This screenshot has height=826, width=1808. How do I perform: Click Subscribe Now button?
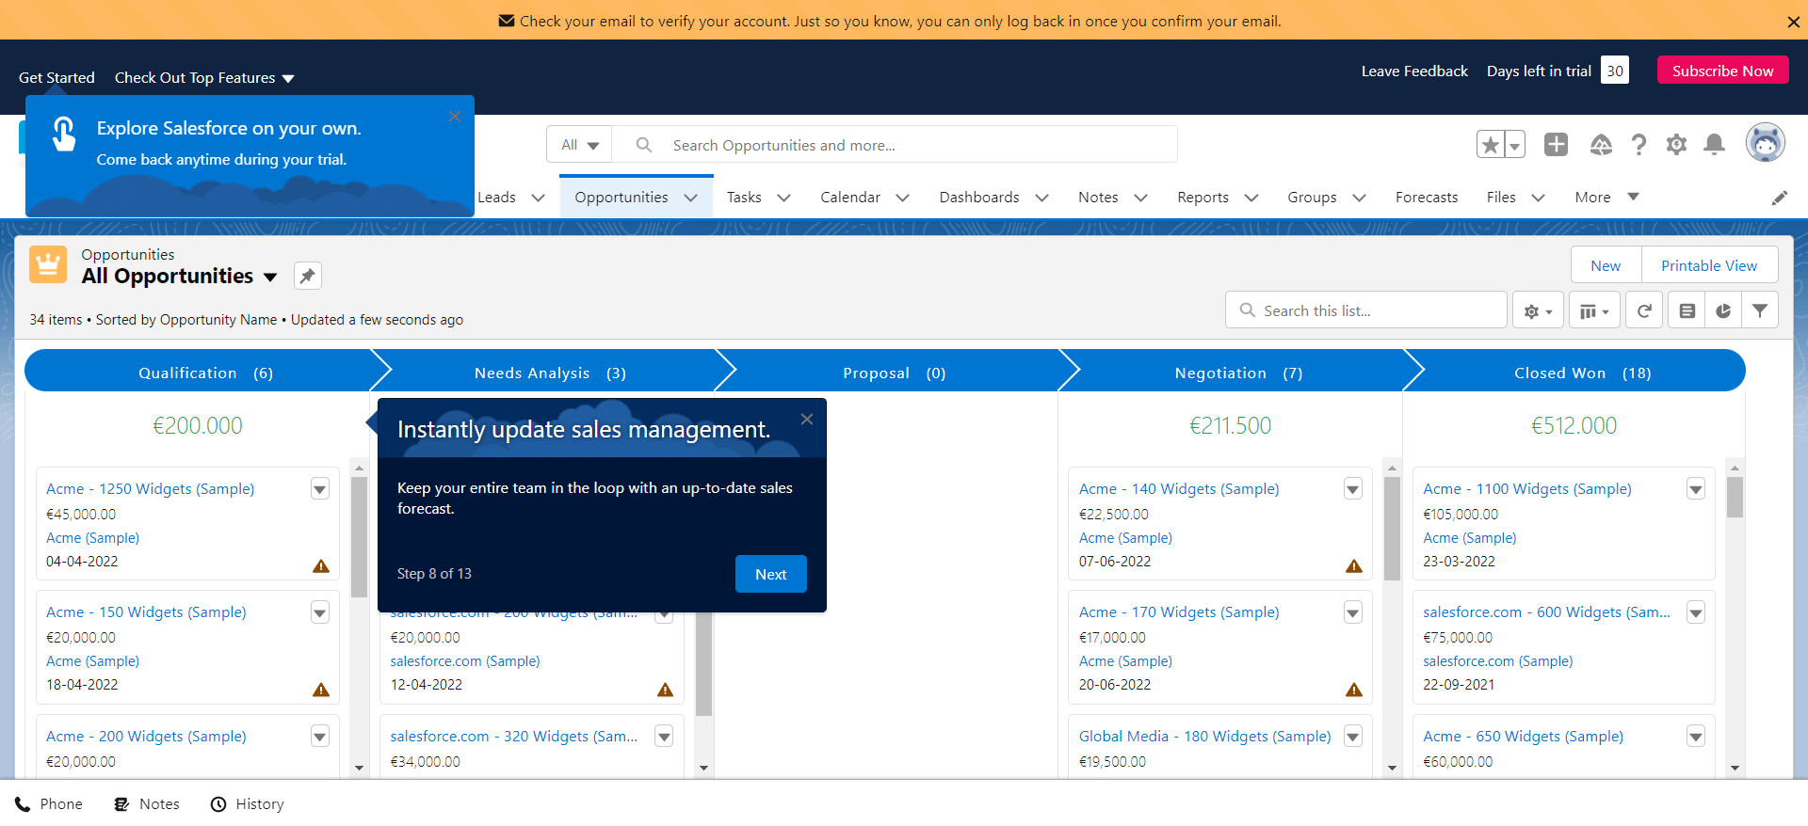pos(1722,71)
